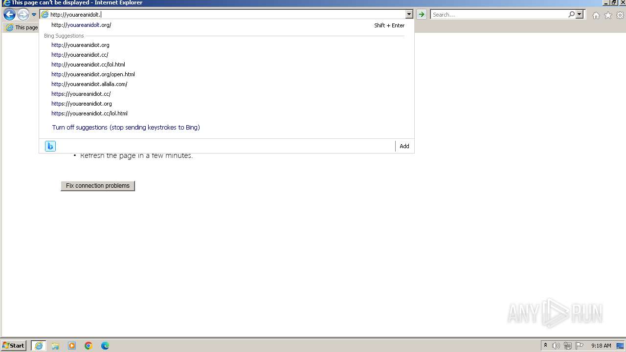This screenshot has height=352, width=626.
Task: Click 'Turn off suggestions' link
Action: click(126, 128)
